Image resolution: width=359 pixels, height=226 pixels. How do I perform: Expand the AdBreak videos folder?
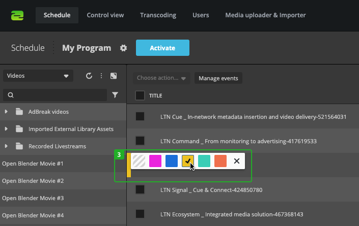[x=6, y=112]
